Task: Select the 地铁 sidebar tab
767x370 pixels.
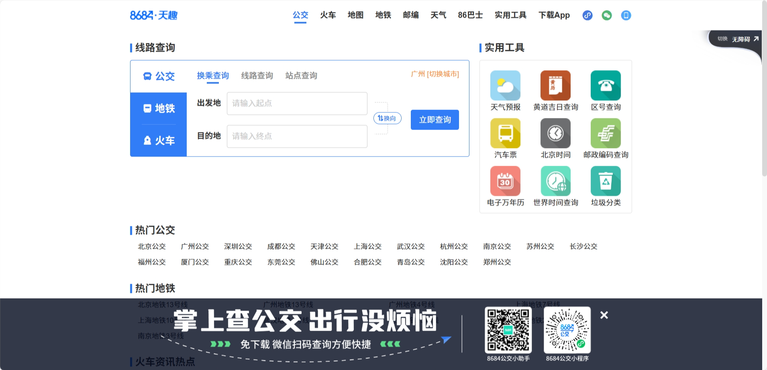Action: click(158, 108)
